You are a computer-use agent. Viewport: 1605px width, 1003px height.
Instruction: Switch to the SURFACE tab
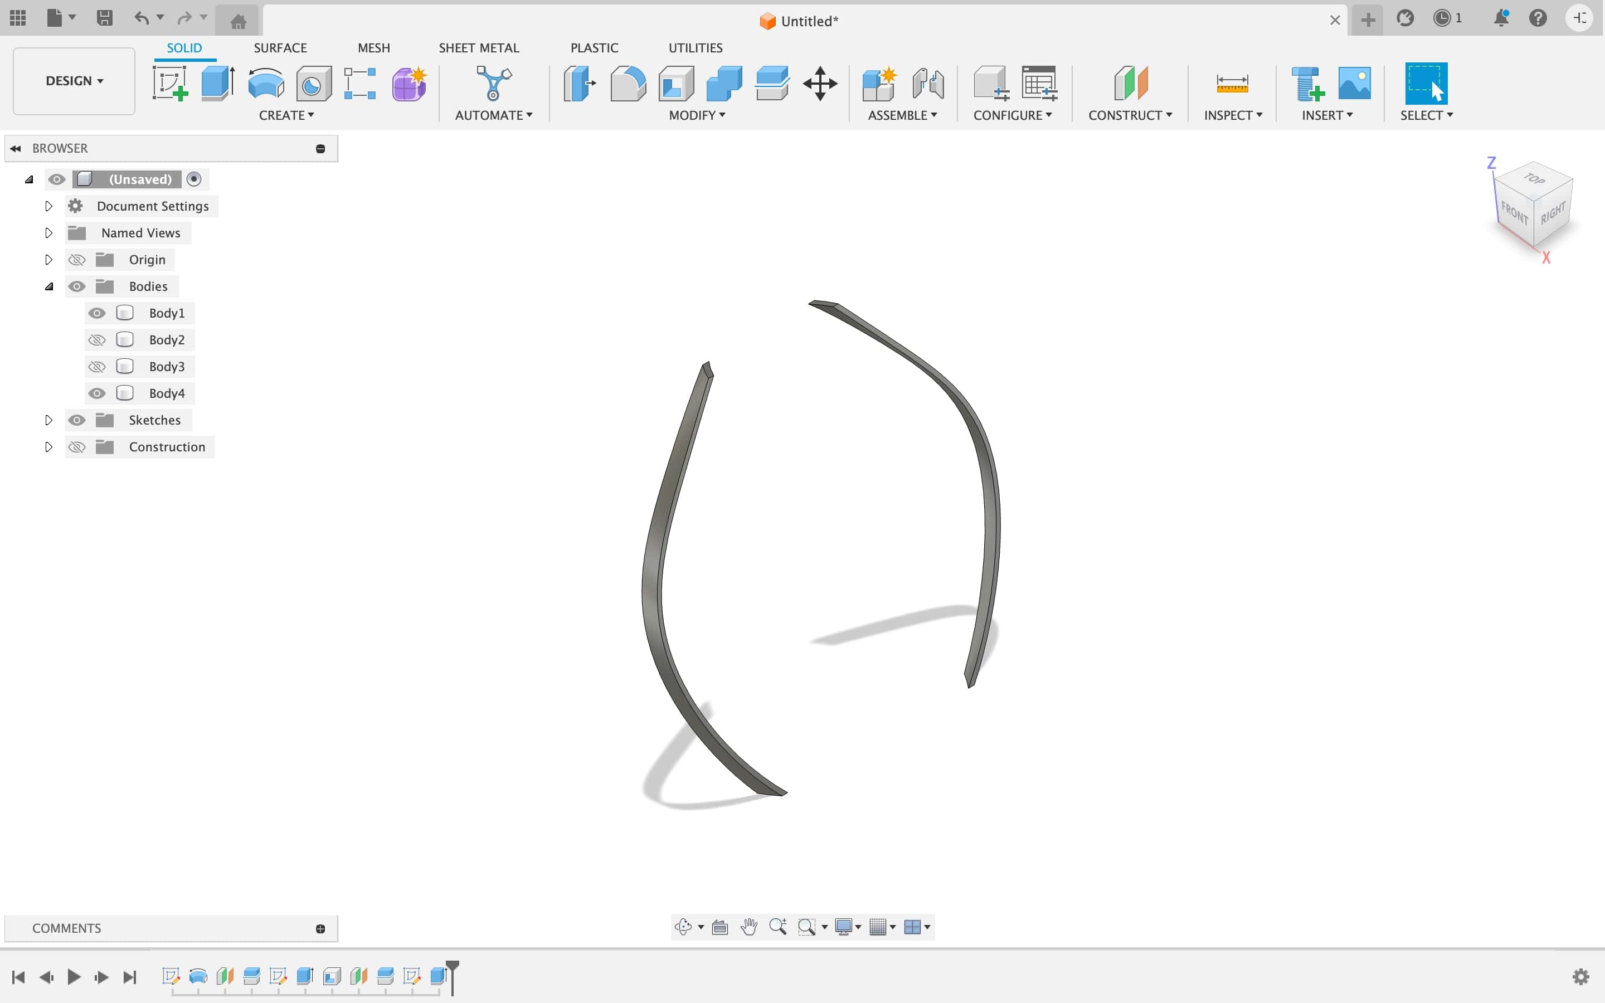280,48
